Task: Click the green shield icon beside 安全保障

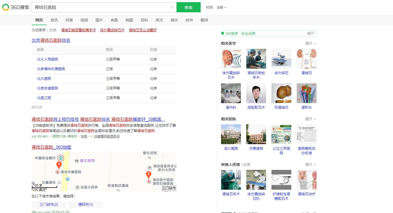Action: point(223,33)
